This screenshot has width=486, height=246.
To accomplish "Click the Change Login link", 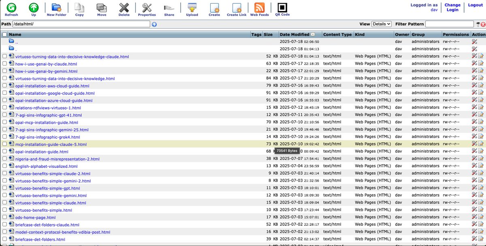I will (452, 7).
